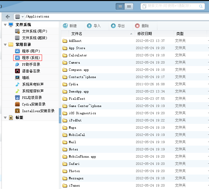Select the Safari folder icon
Viewport: 209px width, 189px height.
[x=65, y=164]
